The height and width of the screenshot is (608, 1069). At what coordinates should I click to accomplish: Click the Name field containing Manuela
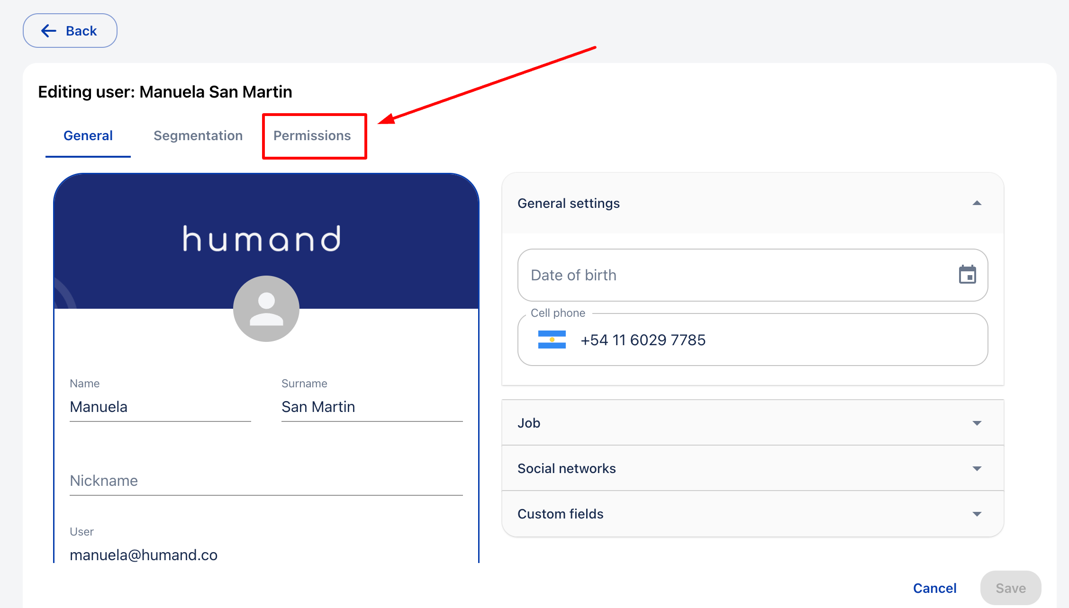click(x=160, y=407)
